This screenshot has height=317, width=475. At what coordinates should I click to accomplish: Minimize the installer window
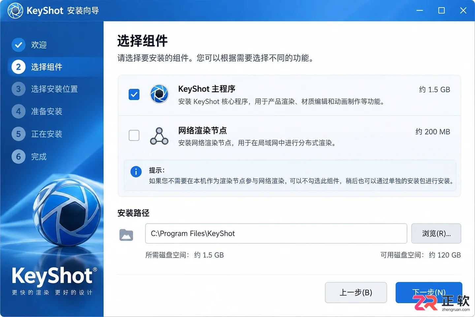[420, 11]
